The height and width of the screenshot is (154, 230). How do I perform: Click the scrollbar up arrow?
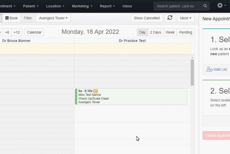[x=192, y=57]
